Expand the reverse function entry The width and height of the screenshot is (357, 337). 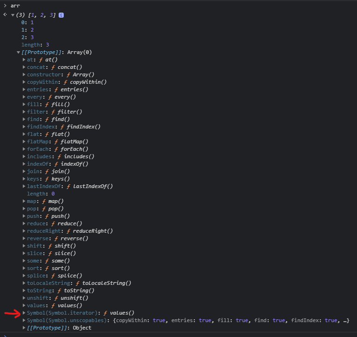pyautogui.click(x=24, y=239)
